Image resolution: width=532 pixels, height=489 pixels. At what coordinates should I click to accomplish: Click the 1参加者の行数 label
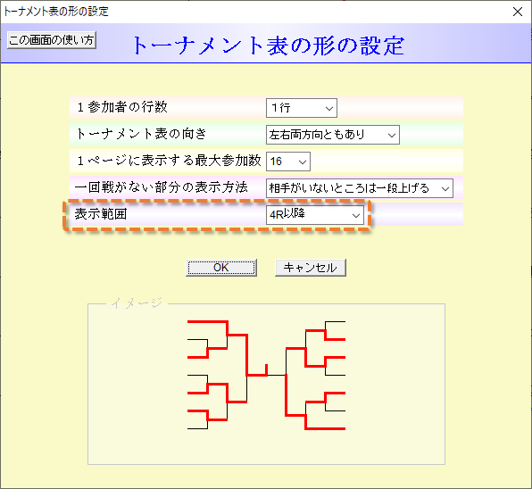pyautogui.click(x=122, y=107)
